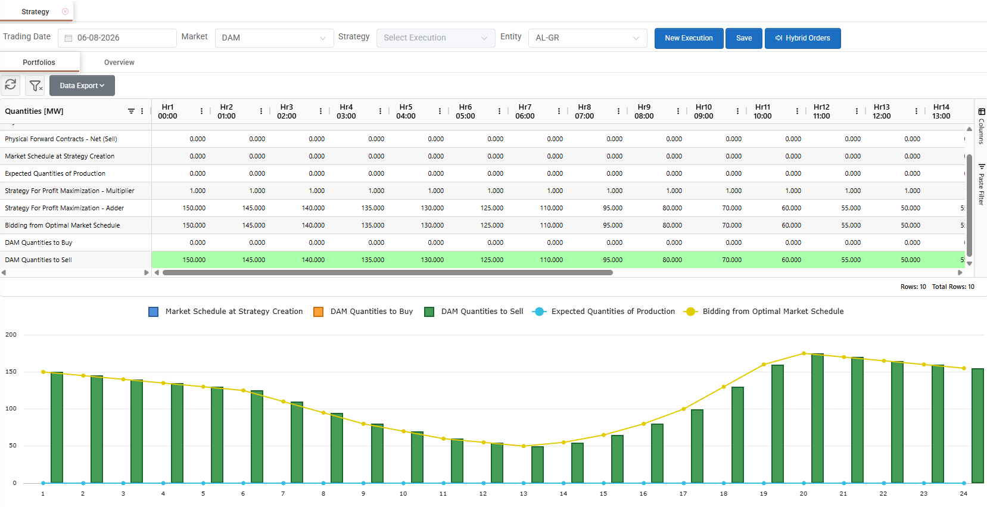
Task: Toggle Expected Quantities of Production legend series
Action: click(605, 312)
